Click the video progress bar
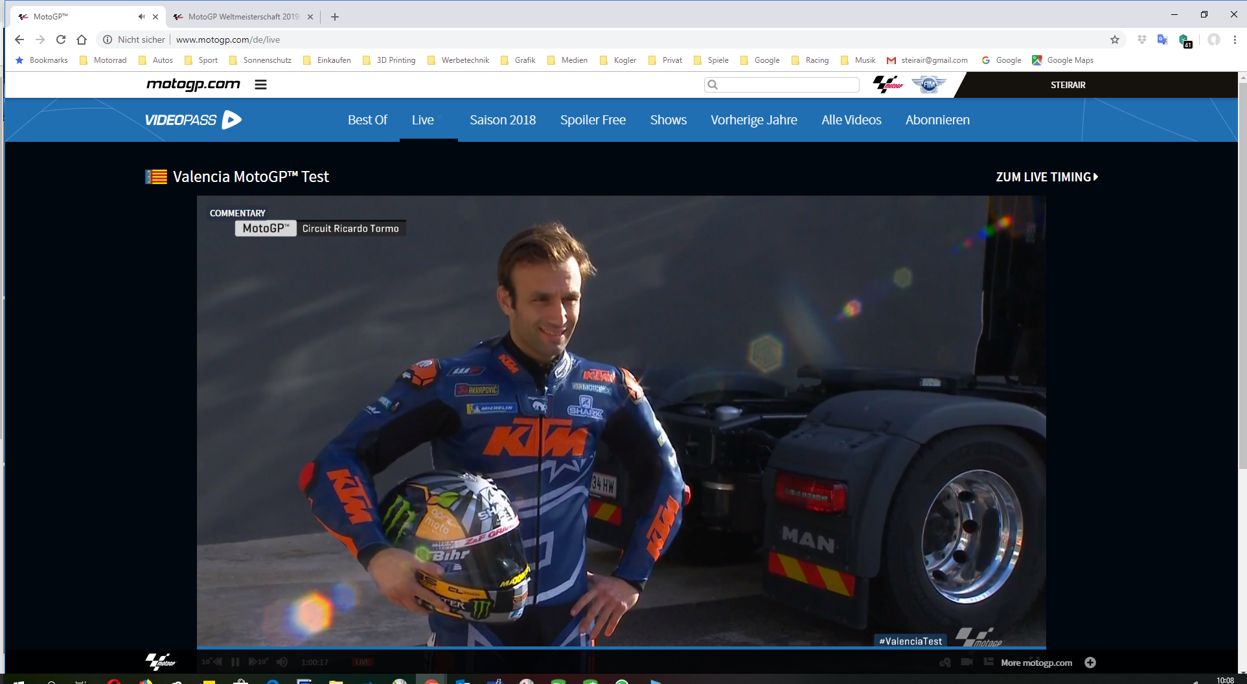Image resolution: width=1247 pixels, height=684 pixels. tap(621, 647)
